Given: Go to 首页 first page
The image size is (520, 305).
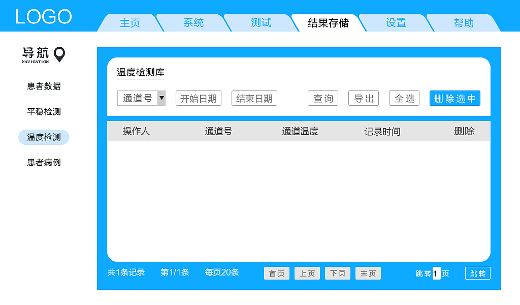Looking at the screenshot, I should pos(276,273).
